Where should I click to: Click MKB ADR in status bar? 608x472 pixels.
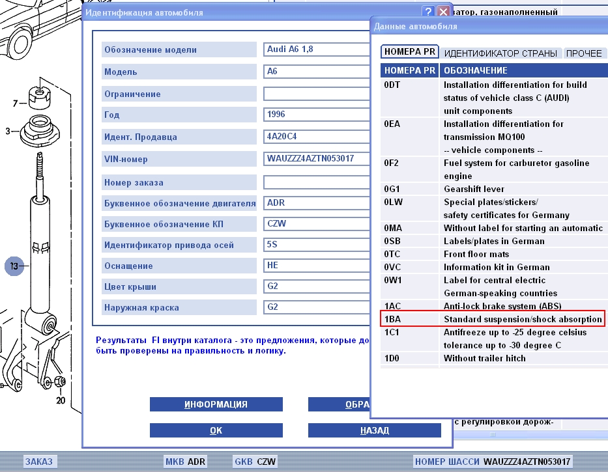point(185,462)
